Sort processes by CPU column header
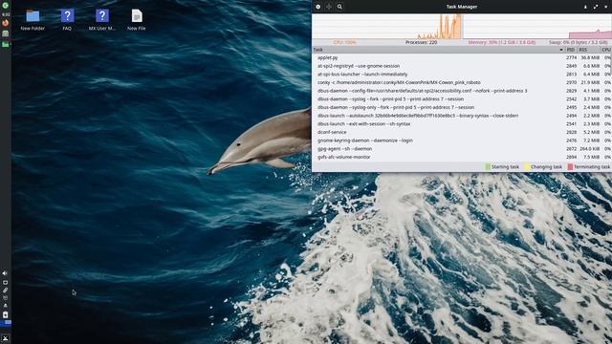The width and height of the screenshot is (612, 344). 606,50
